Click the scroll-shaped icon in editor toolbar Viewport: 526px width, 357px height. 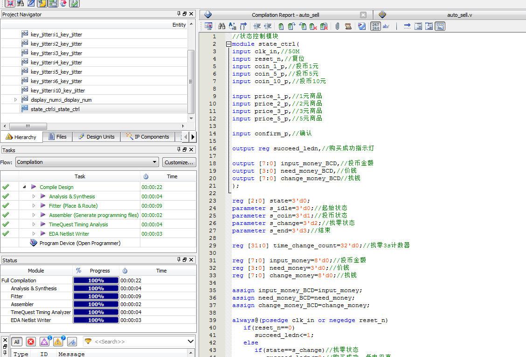pyautogui.click(x=348, y=27)
